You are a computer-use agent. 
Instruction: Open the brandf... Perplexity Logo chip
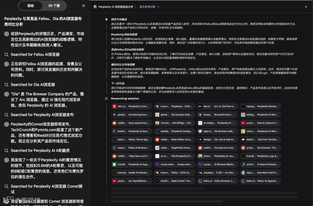tap(260, 156)
